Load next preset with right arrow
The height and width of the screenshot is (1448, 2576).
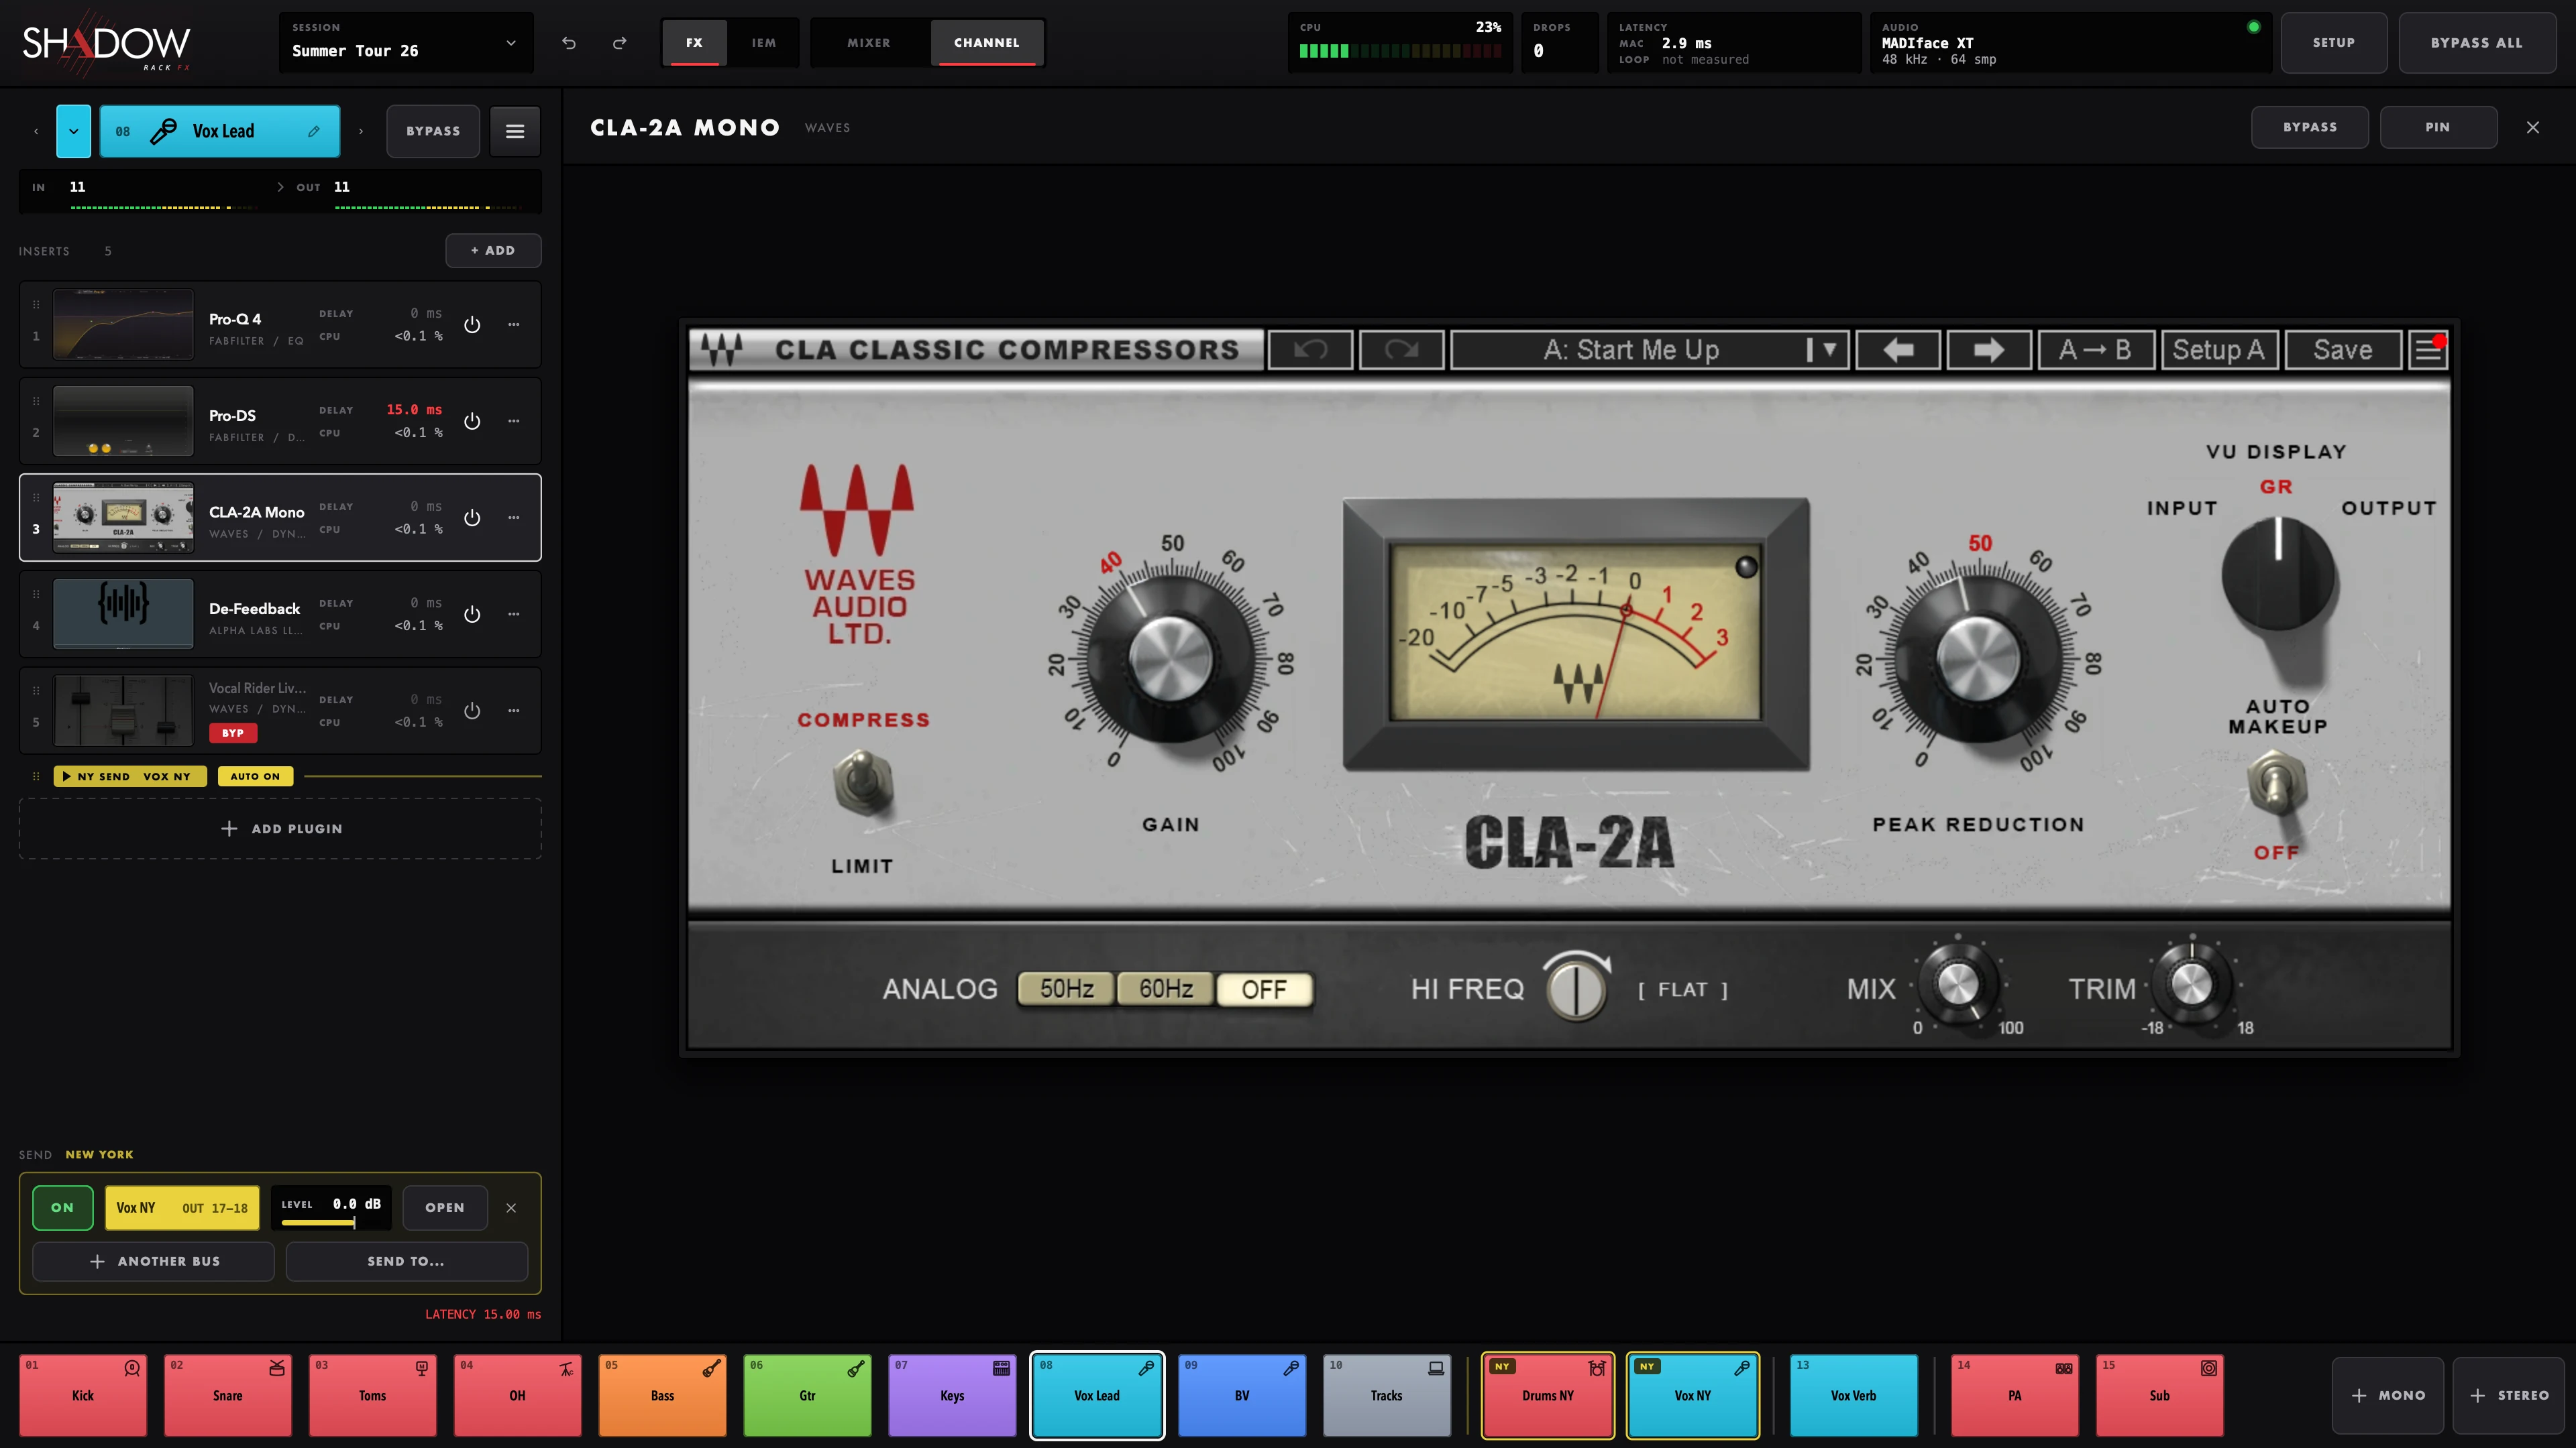tap(1989, 350)
